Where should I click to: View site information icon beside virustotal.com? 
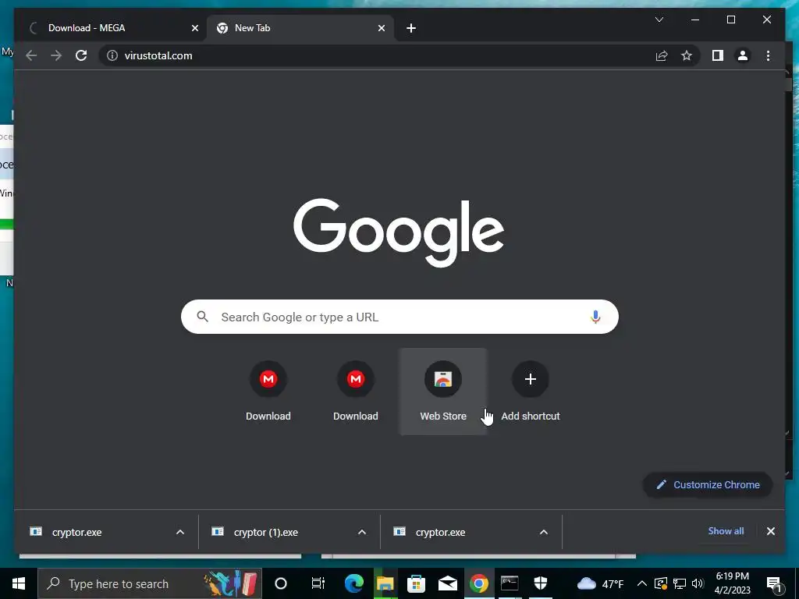click(x=112, y=55)
